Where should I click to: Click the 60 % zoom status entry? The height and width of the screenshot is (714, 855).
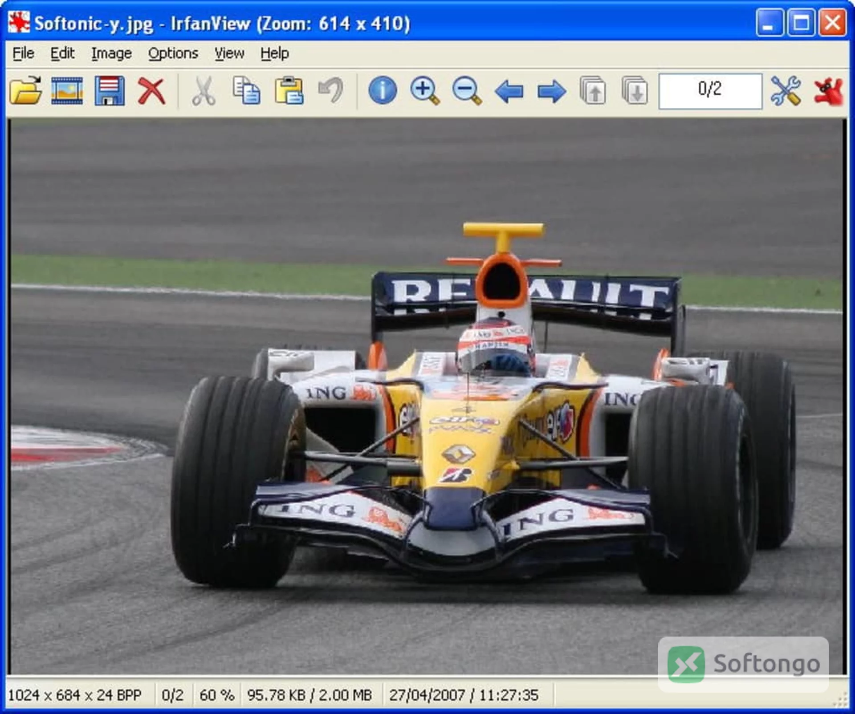(217, 695)
